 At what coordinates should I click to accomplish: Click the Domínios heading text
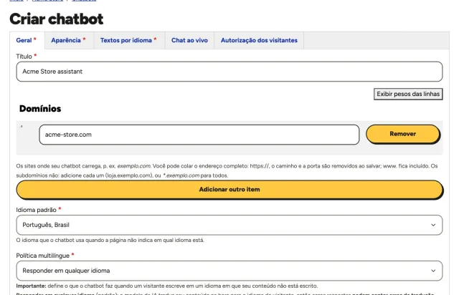coord(40,109)
